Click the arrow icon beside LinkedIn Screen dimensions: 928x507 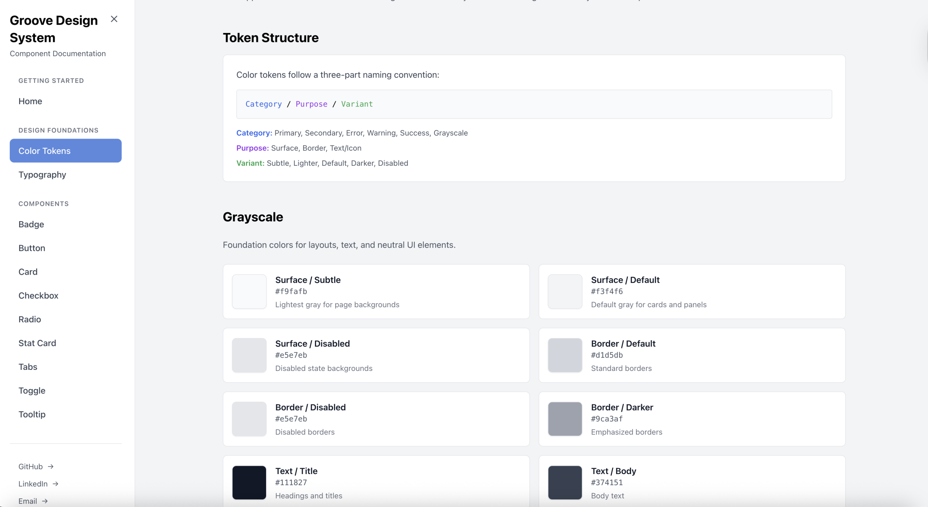[x=55, y=484]
